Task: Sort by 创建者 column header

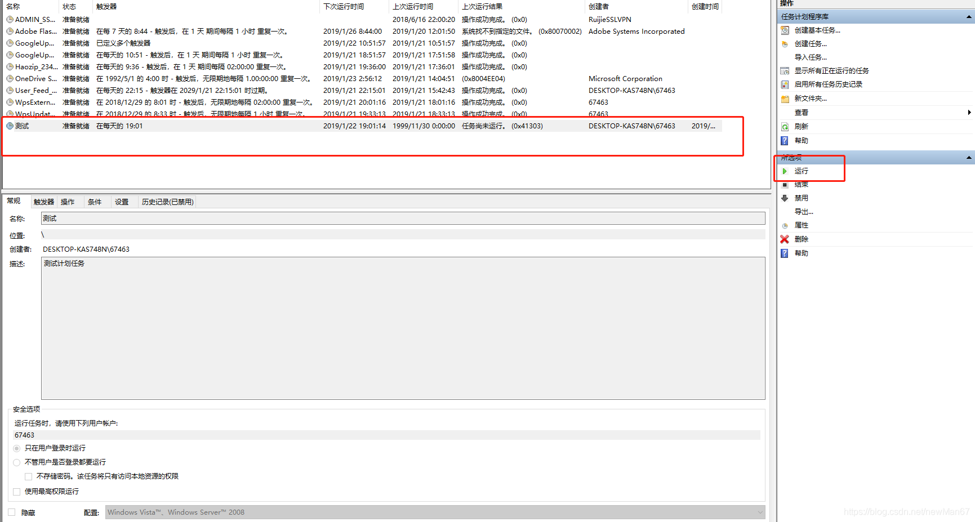Action: coord(636,7)
